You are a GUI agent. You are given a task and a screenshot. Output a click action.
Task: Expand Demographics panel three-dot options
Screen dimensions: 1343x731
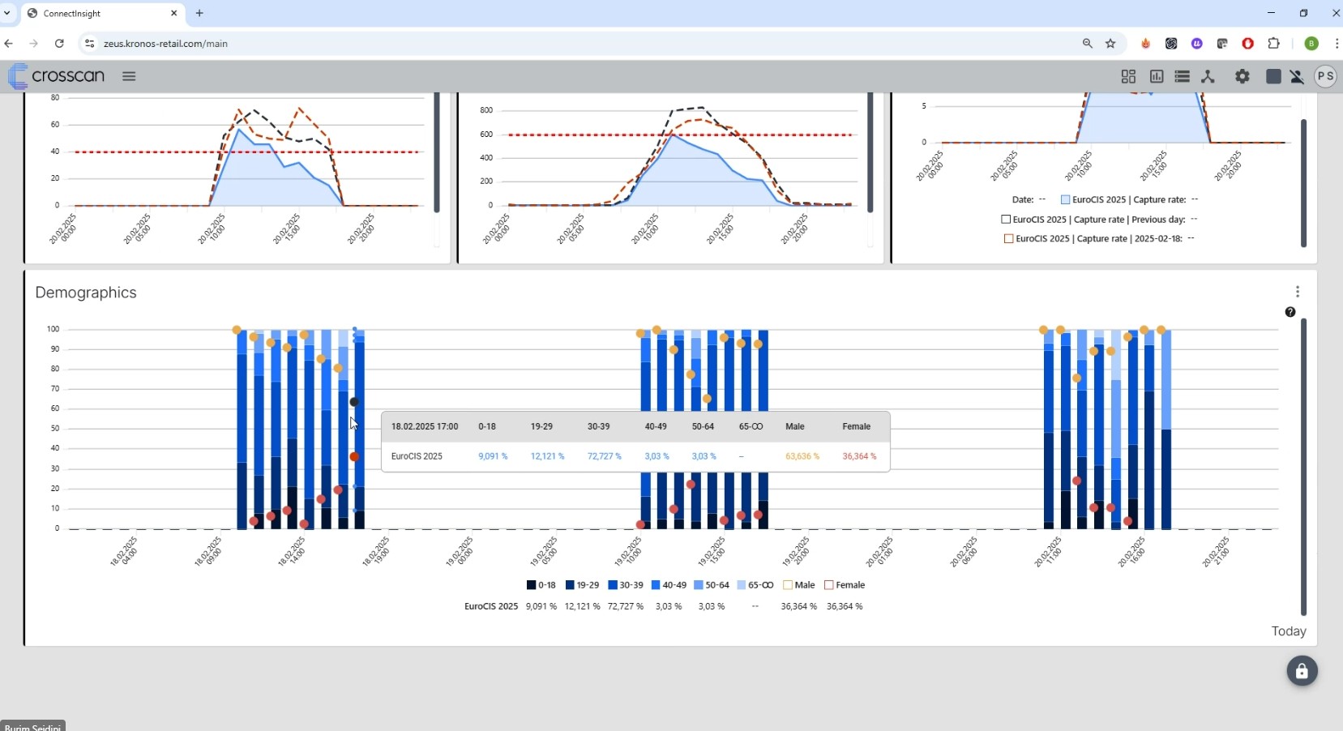(x=1298, y=292)
